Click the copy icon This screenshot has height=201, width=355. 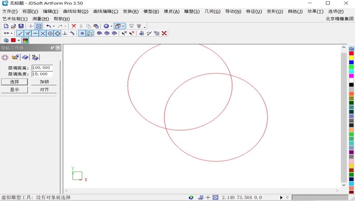89,26
